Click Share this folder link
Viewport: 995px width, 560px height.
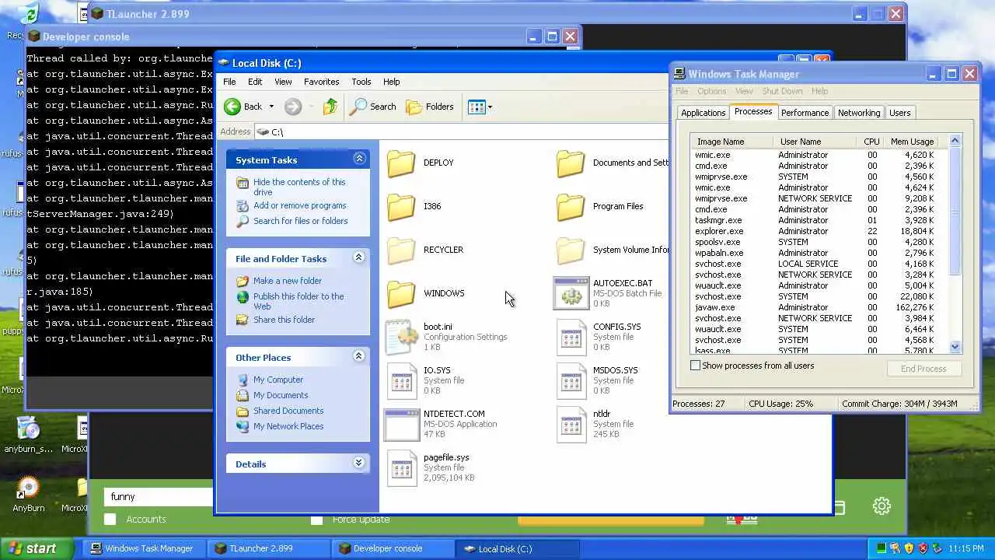[284, 320]
